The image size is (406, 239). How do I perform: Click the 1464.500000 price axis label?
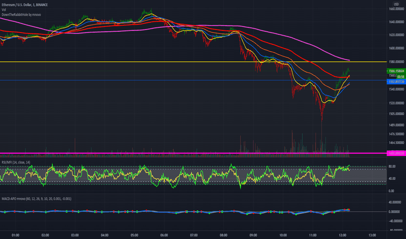(396, 143)
